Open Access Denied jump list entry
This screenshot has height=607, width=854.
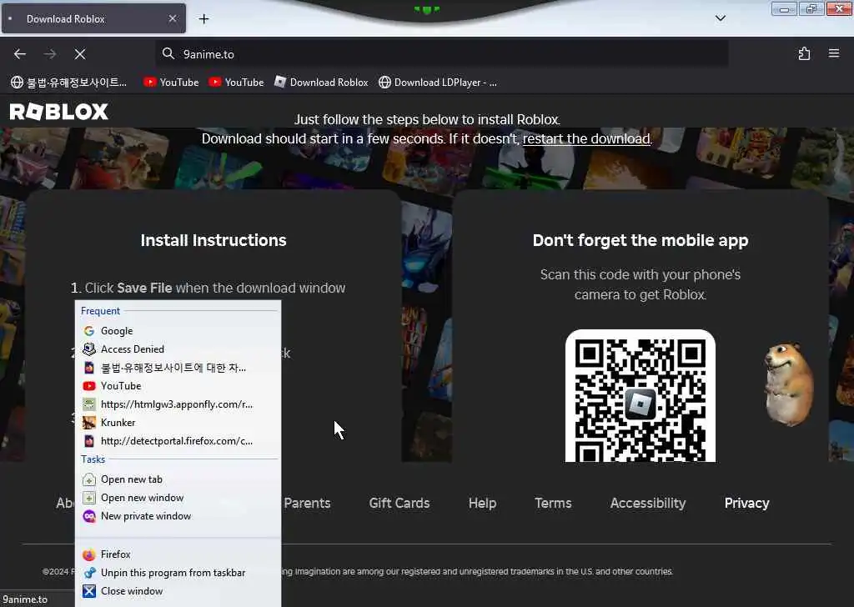(178, 349)
